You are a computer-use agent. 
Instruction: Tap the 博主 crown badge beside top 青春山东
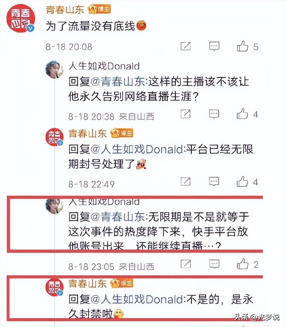[x=99, y=10]
